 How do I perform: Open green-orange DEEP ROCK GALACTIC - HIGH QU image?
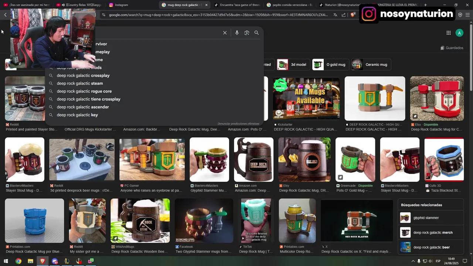pyautogui.click(x=375, y=99)
